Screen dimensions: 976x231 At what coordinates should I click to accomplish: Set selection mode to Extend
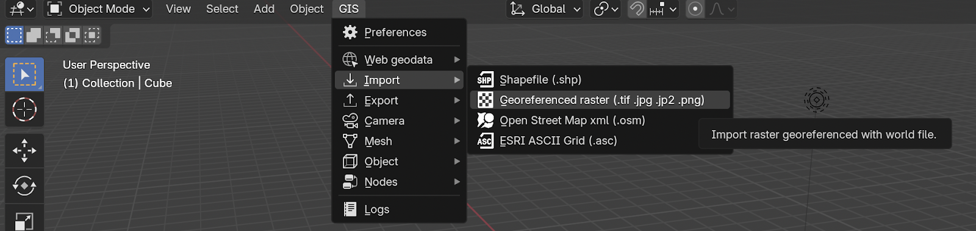[x=34, y=35]
